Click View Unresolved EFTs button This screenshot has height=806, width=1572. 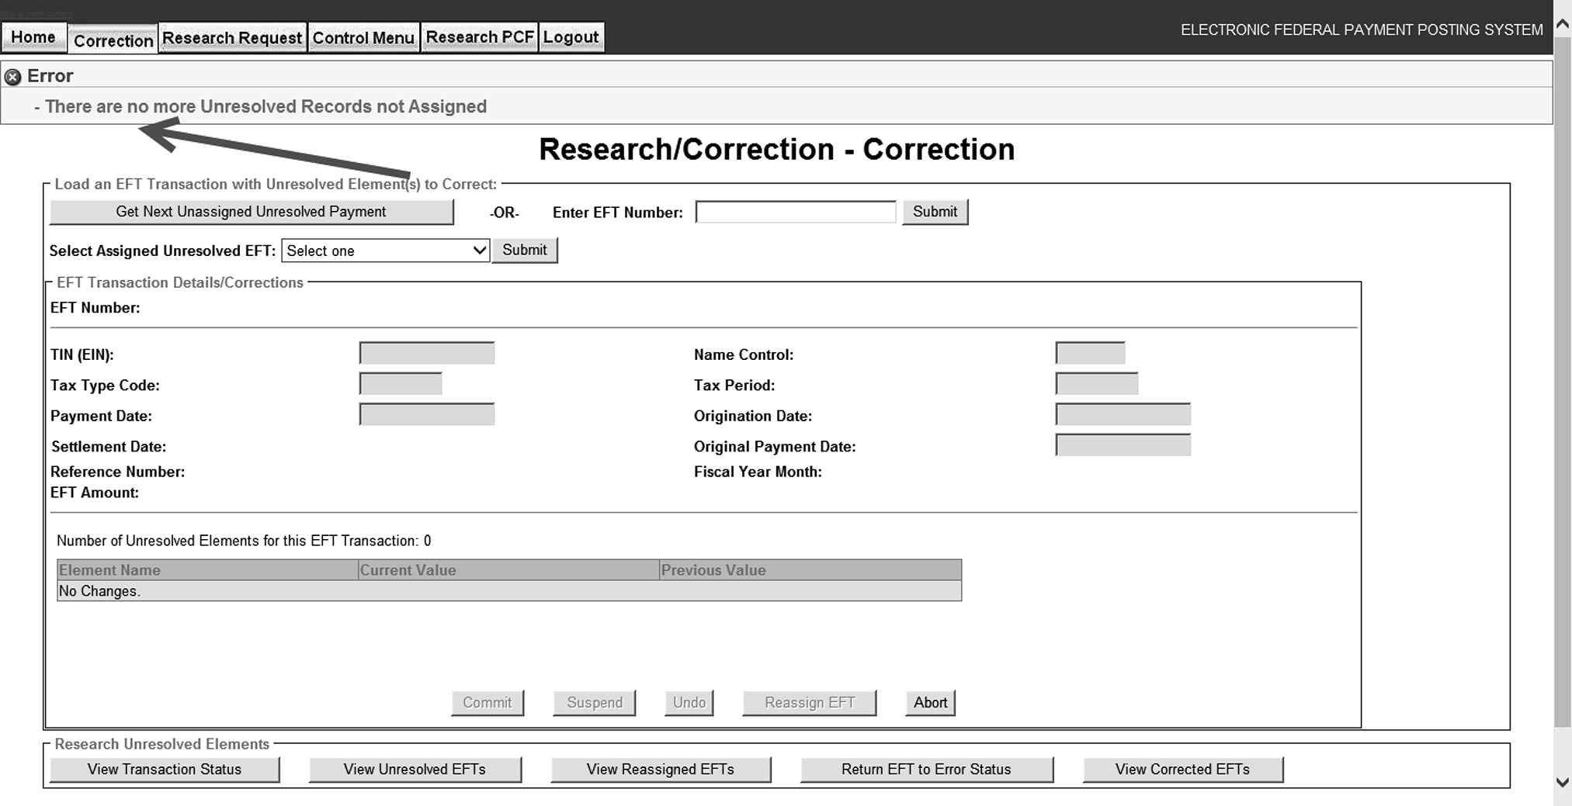[x=415, y=770]
